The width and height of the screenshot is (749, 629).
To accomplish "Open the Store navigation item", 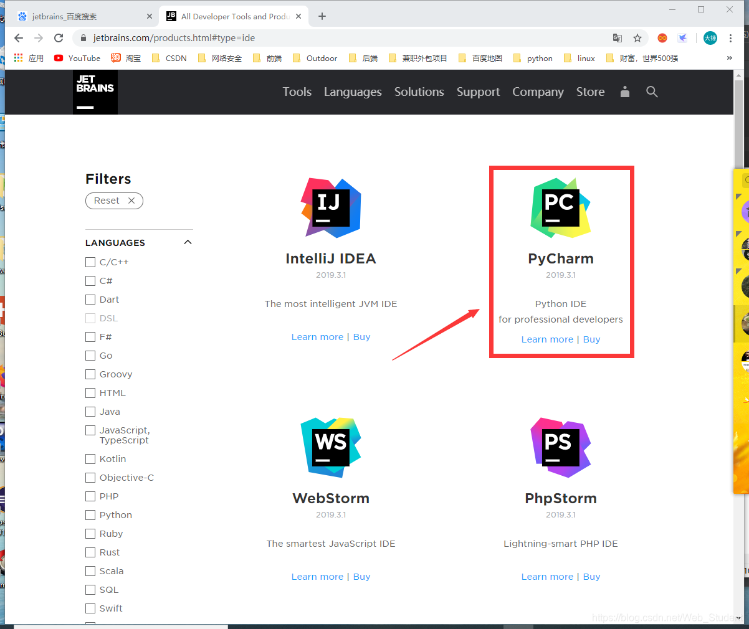I will pos(590,92).
